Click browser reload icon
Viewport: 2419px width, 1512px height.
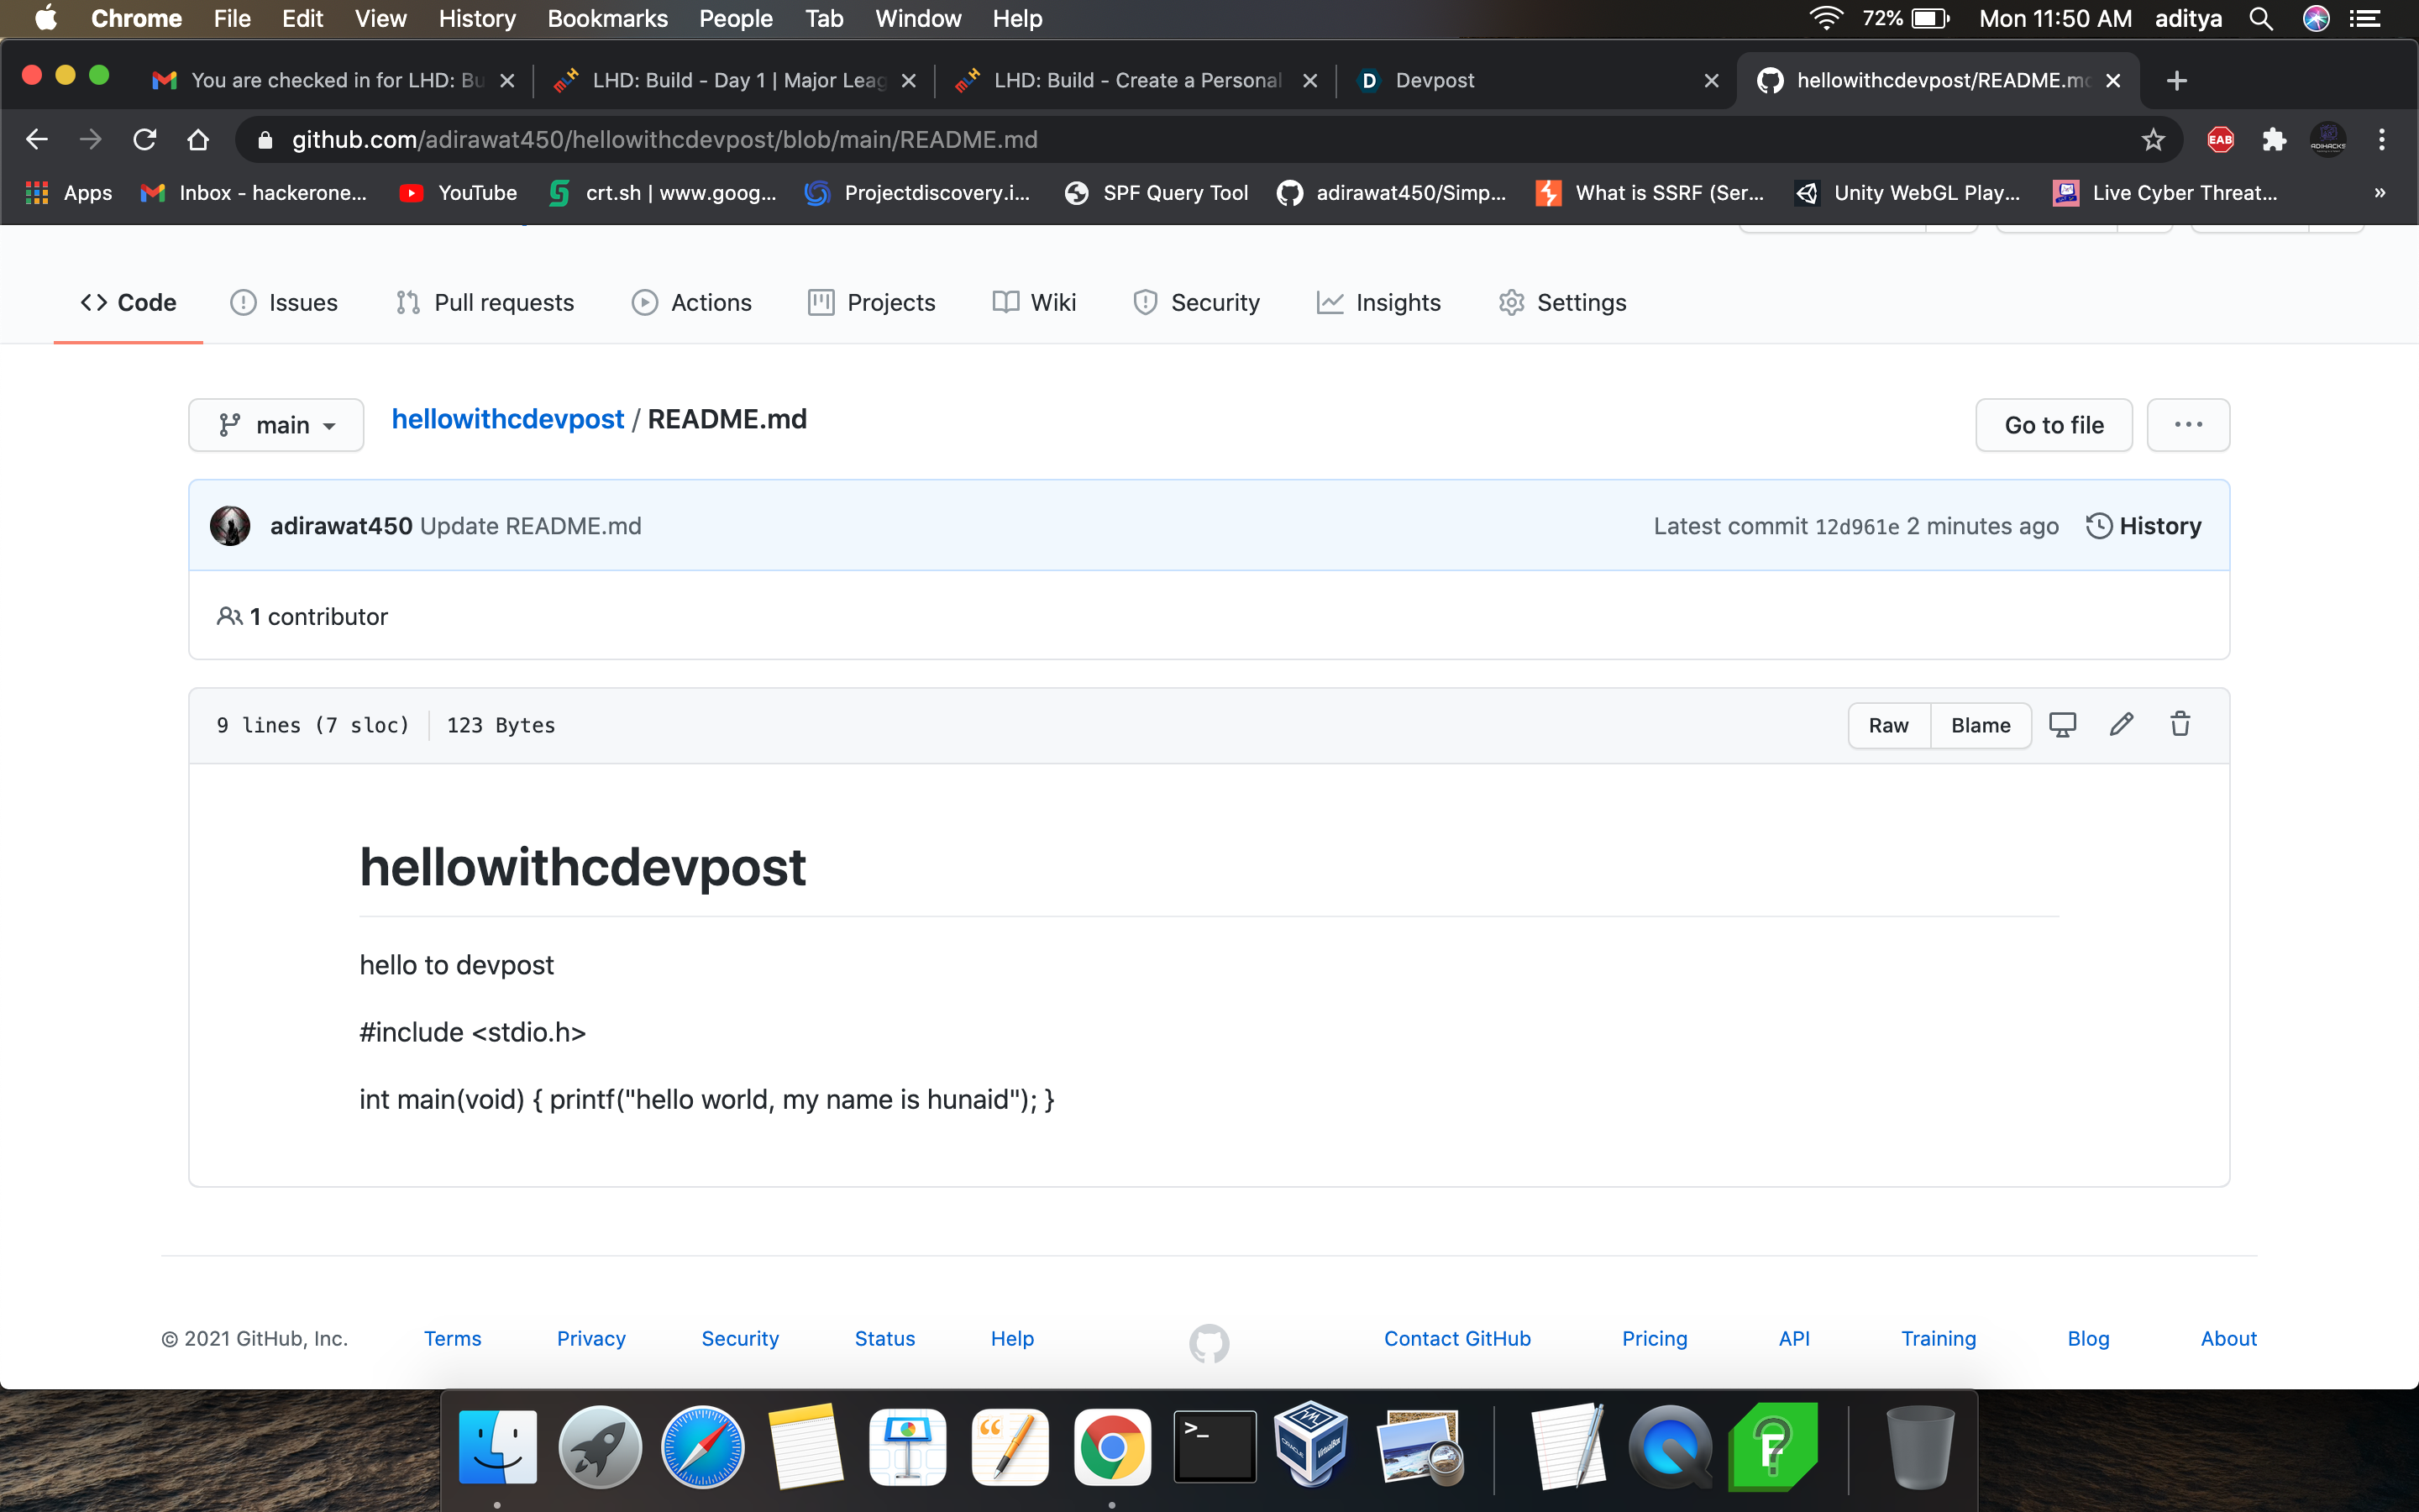coord(145,140)
